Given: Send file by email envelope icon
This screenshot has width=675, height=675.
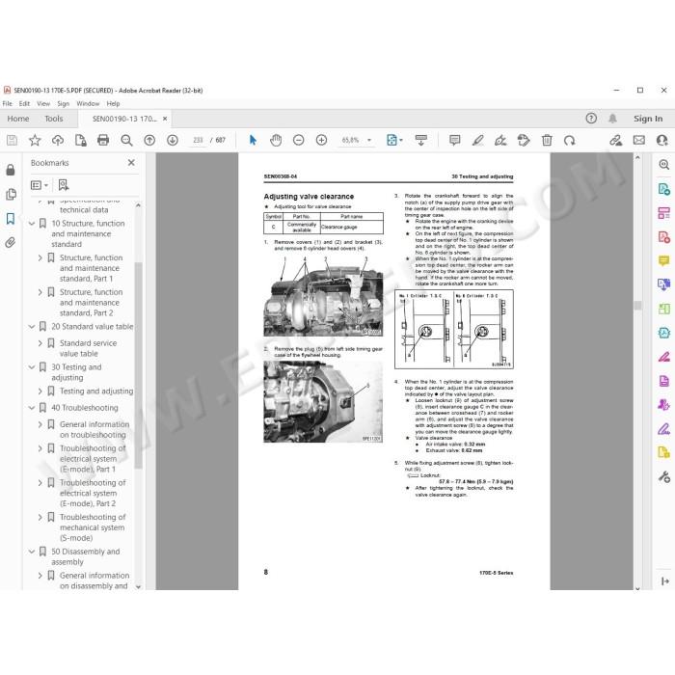Looking at the screenshot, I should click(638, 140).
